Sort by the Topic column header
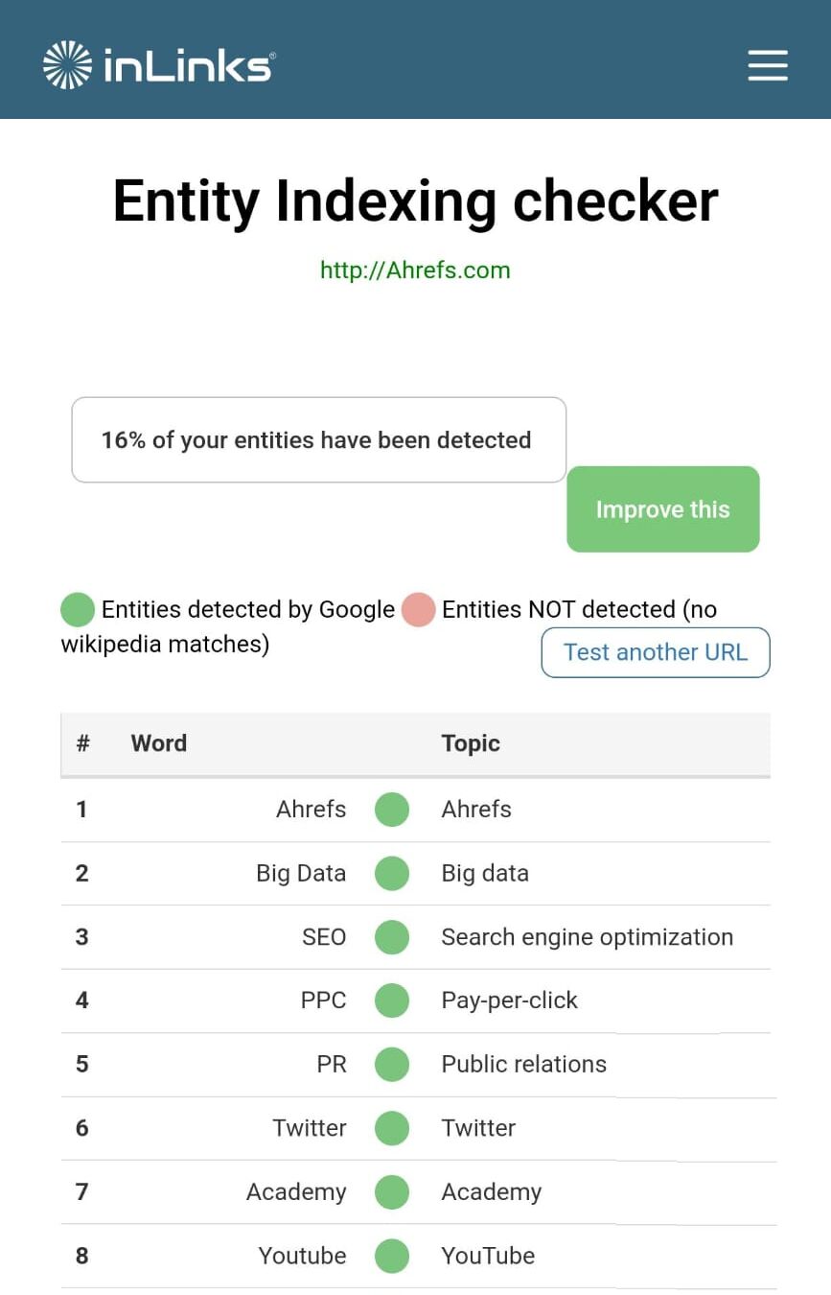This screenshot has height=1295, width=831. point(470,742)
